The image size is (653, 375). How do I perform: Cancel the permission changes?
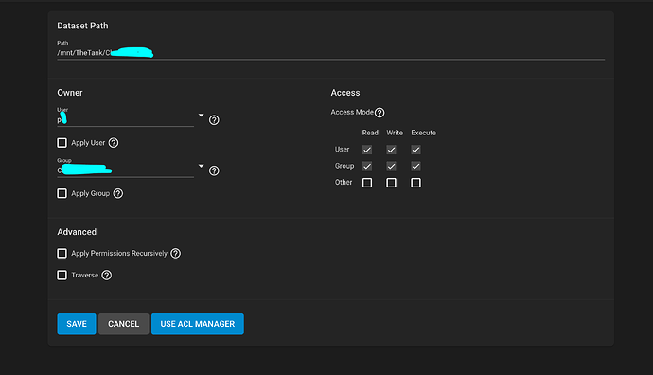[x=123, y=324]
